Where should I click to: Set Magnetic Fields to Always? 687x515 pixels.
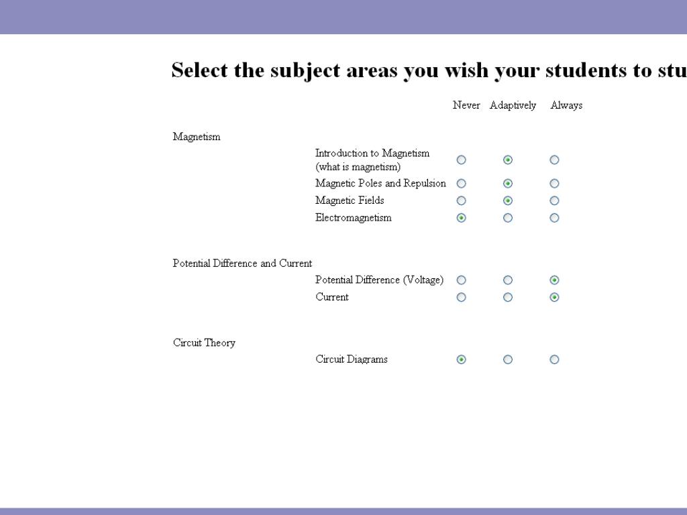coord(554,201)
